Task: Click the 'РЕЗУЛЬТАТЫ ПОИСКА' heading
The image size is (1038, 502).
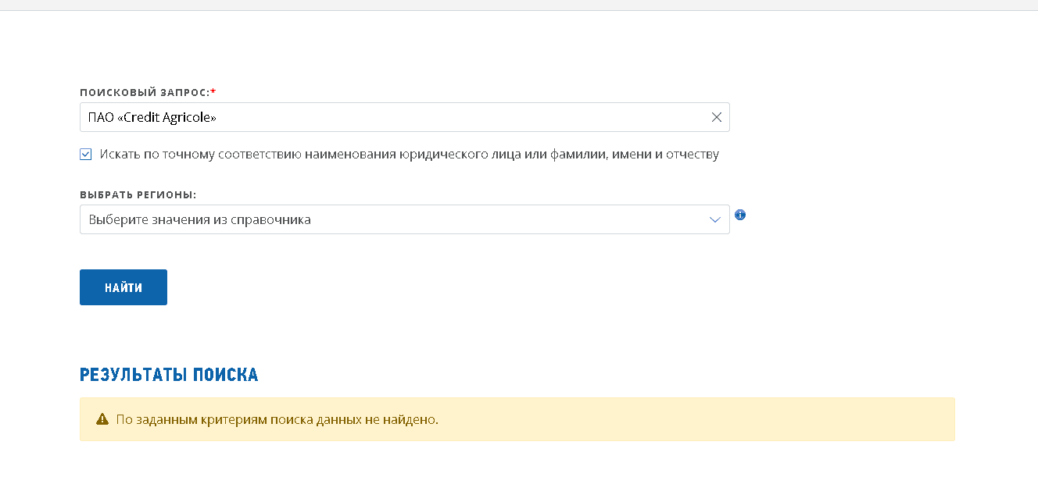Action: coord(169,375)
